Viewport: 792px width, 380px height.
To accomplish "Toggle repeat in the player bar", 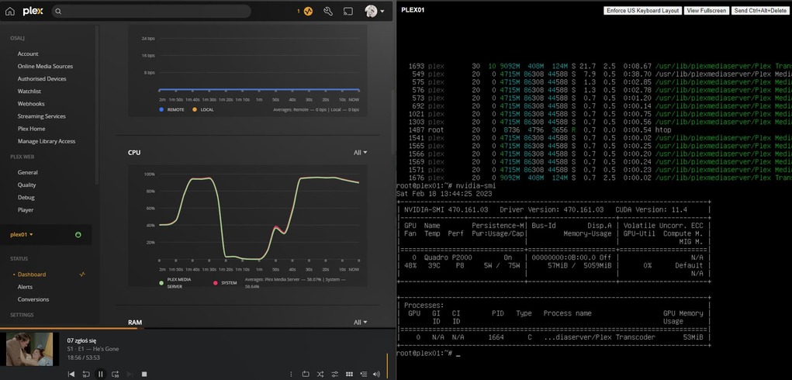I will 306,374.
